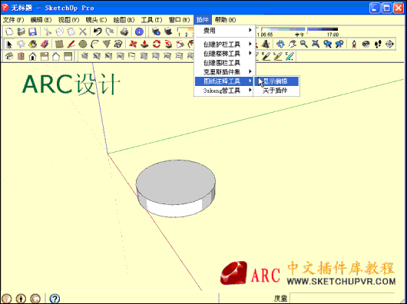407x304 pixels.
Task: Activate the Paint Bucket tool
Action: [x=33, y=44]
